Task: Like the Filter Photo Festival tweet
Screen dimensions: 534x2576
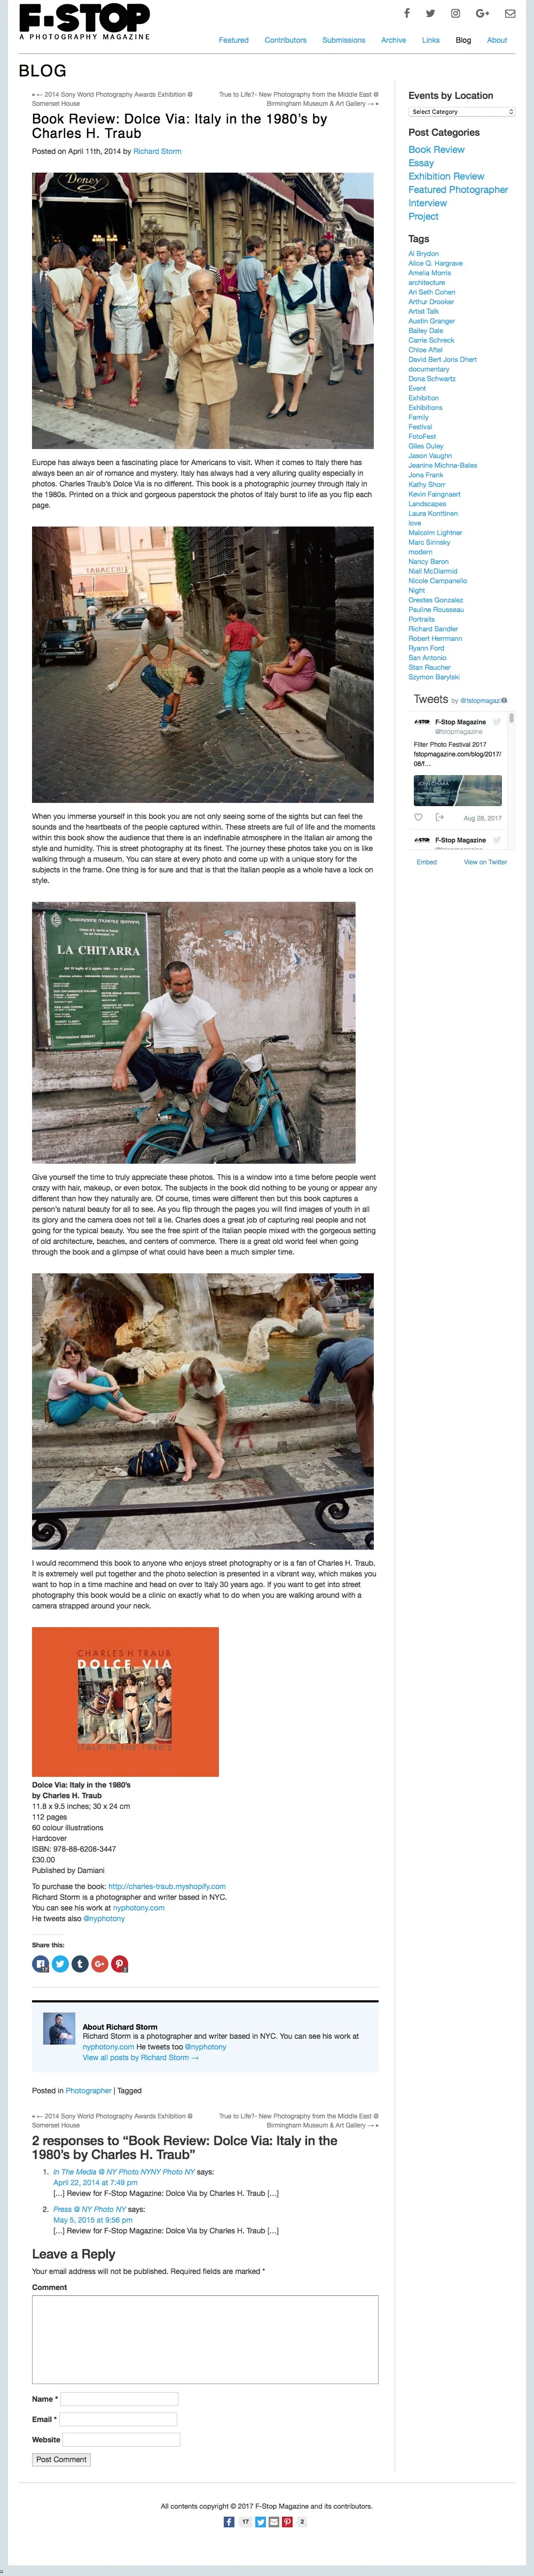Action: pos(418,817)
